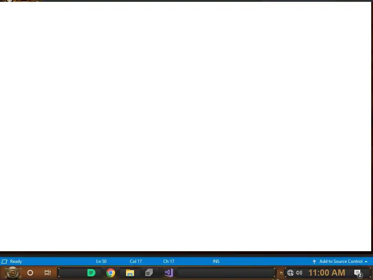Open the volume speaker tray icon
The image size is (373, 280).
tap(299, 273)
